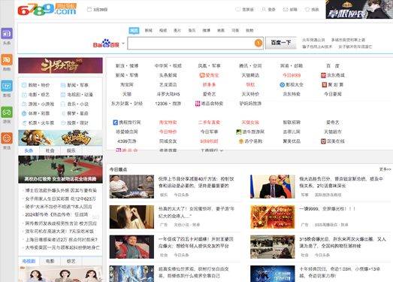This screenshot has height=282, width=393.
Task: Click the 爱淘宝 orange icon link
Action: 209,75
